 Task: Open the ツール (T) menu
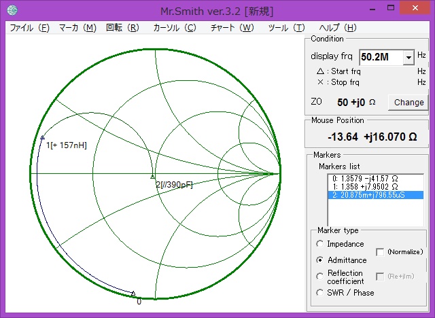pos(287,28)
